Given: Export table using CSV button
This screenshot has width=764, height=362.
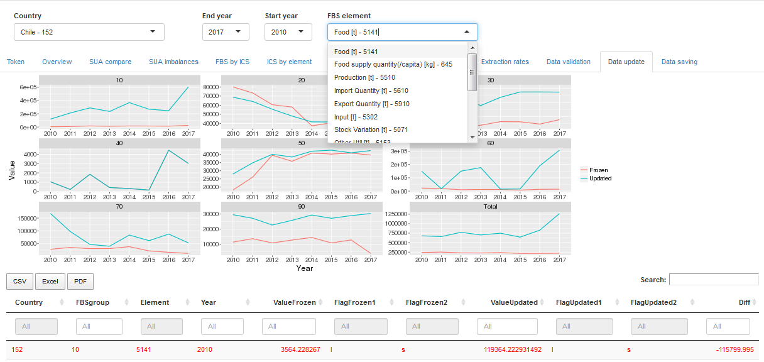Looking at the screenshot, I should (x=19, y=281).
